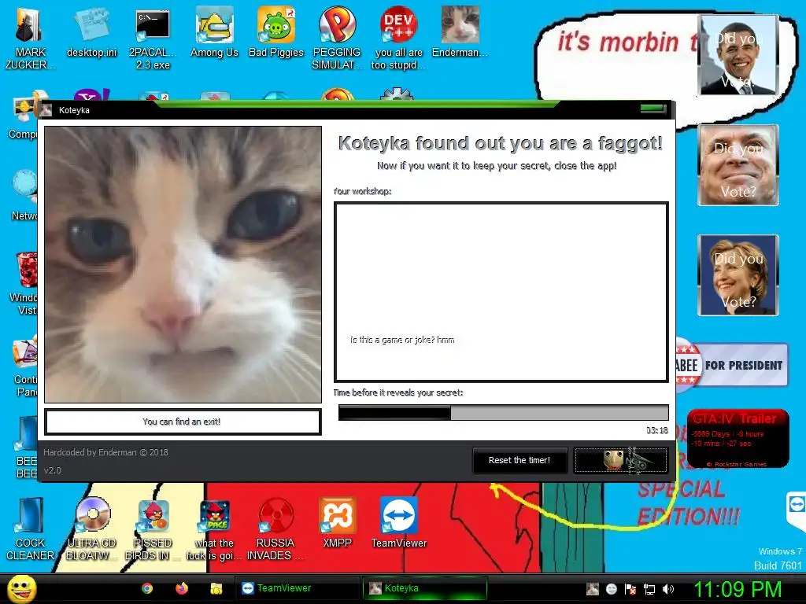The image size is (806, 604).
Task: Open ULTRA CD BLOATW desktop icon
Action: (x=91, y=529)
